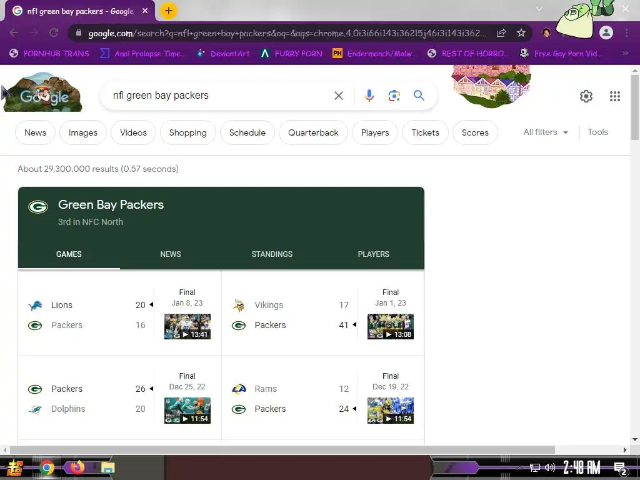Click the Green Bay Packers logo in header
This screenshot has width=640, height=480.
(x=38, y=207)
